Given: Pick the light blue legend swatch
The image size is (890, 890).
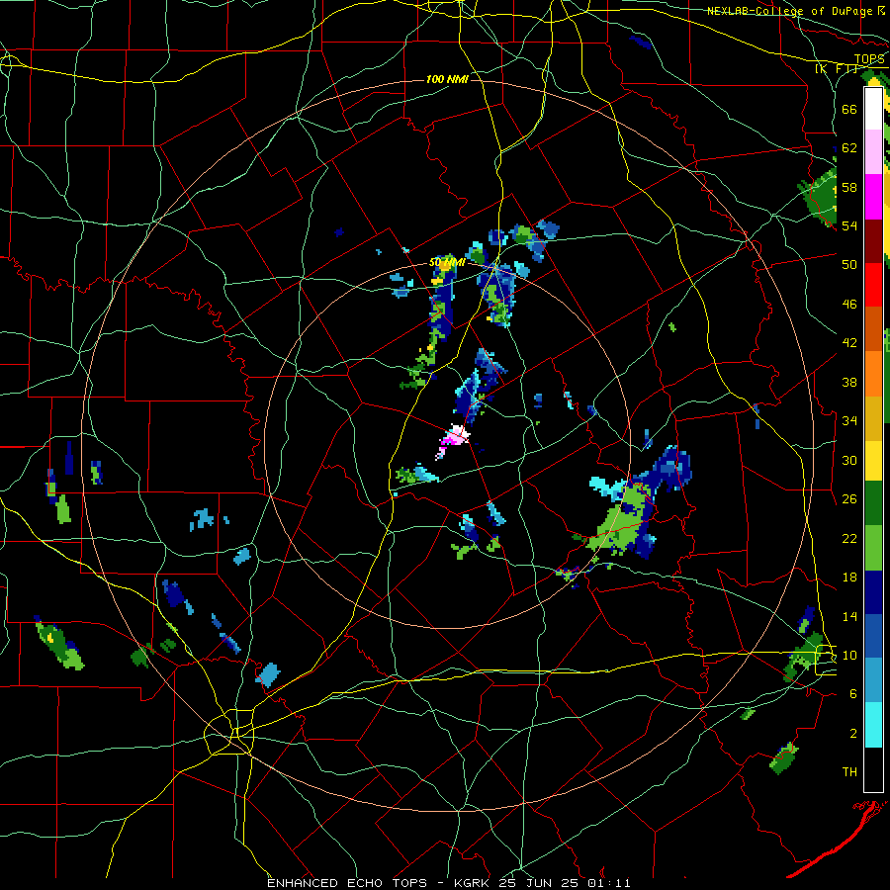Looking at the screenshot, I should 873,680.
